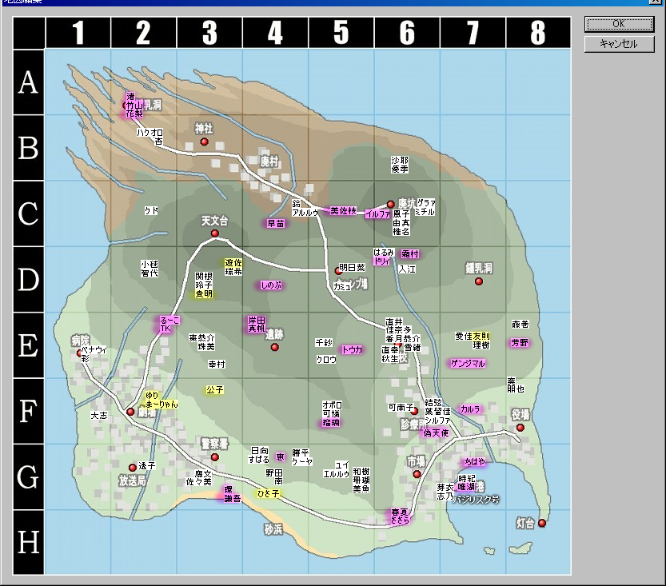Click the red marker beside 可南子

414,411
